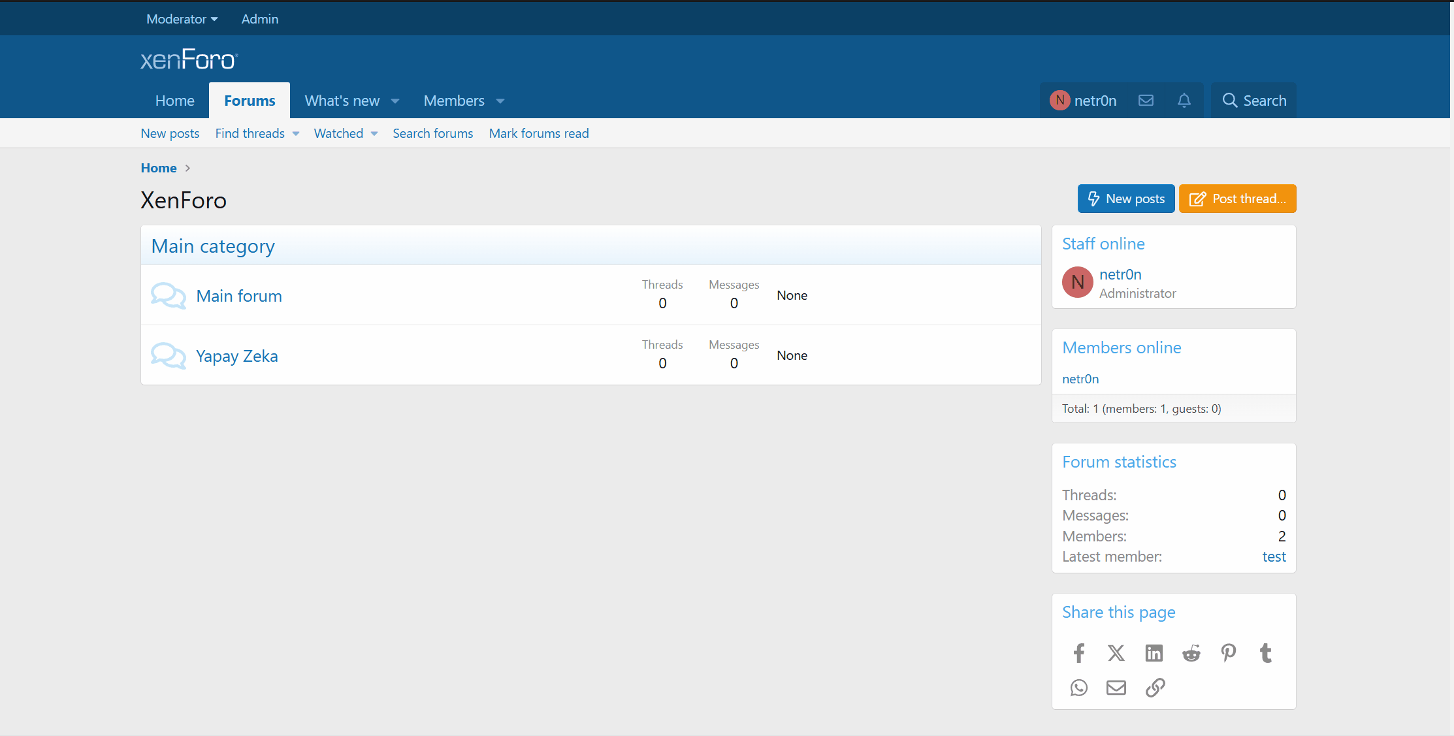The width and height of the screenshot is (1454, 736).
Task: Share page on LinkedIn
Action: [x=1154, y=653]
